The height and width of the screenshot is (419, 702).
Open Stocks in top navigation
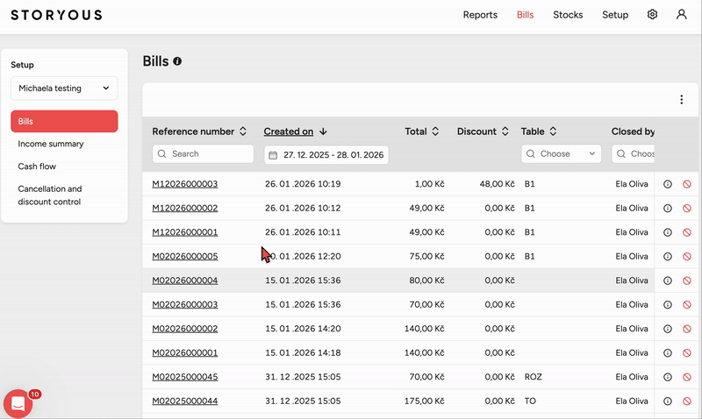pos(568,15)
